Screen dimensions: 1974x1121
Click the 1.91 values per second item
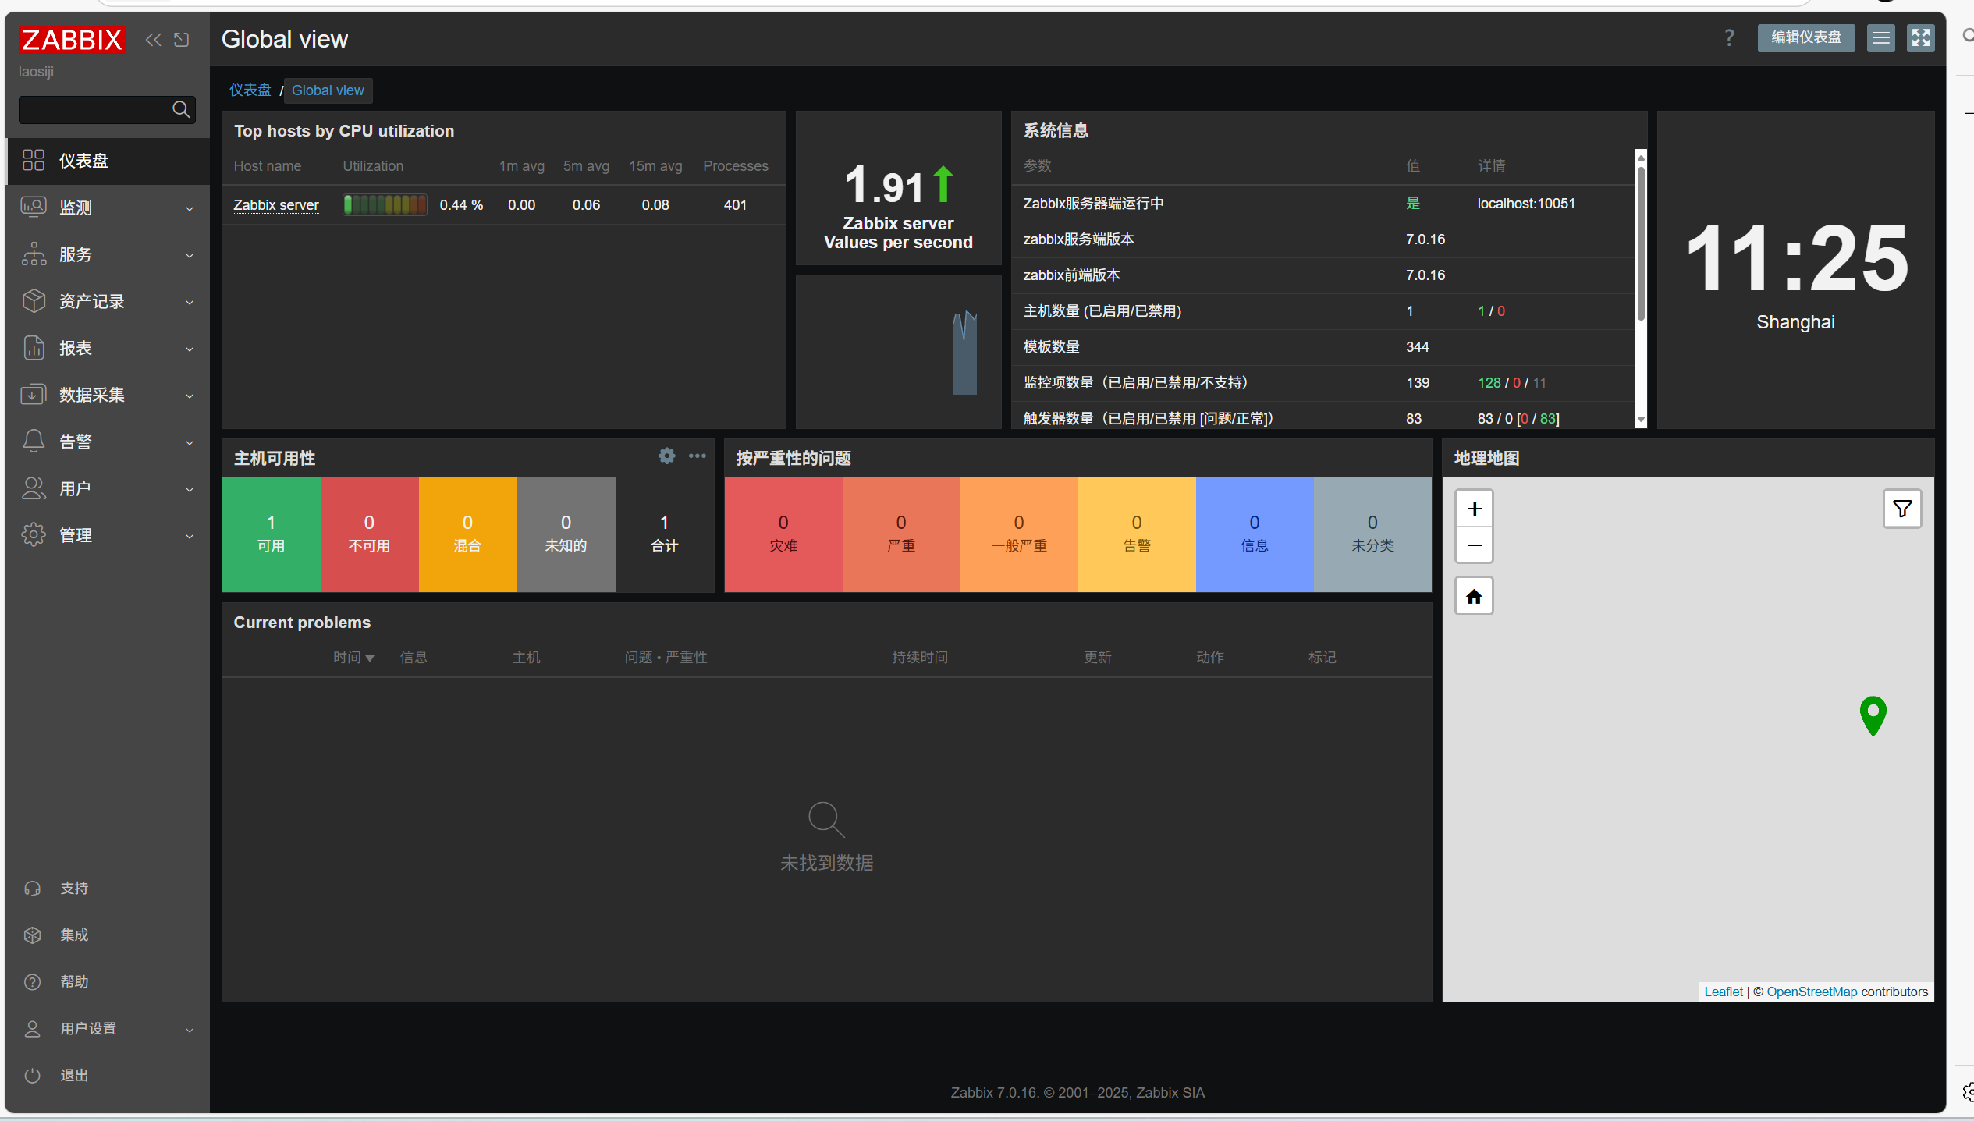pyautogui.click(x=898, y=187)
